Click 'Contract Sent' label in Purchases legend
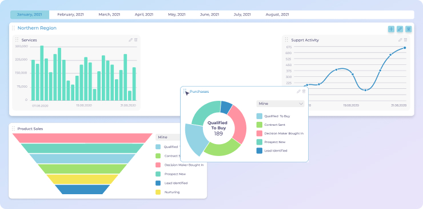The height and width of the screenshot is (209, 423). pos(274,125)
